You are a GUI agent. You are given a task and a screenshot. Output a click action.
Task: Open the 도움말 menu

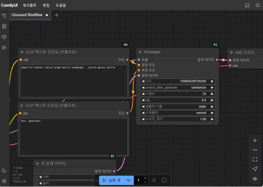click(x=61, y=5)
